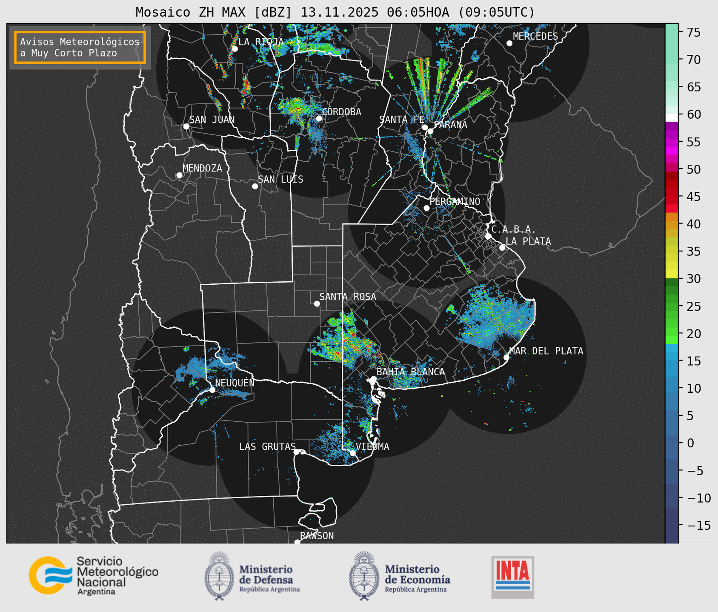Click the Las Grutas marker dot
The width and height of the screenshot is (718, 612).
(x=297, y=452)
